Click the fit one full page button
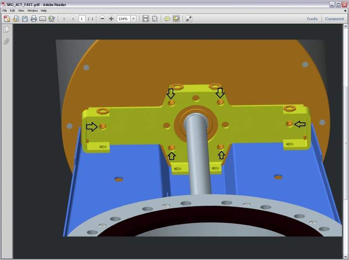The width and height of the screenshot is (349, 260). (x=154, y=19)
